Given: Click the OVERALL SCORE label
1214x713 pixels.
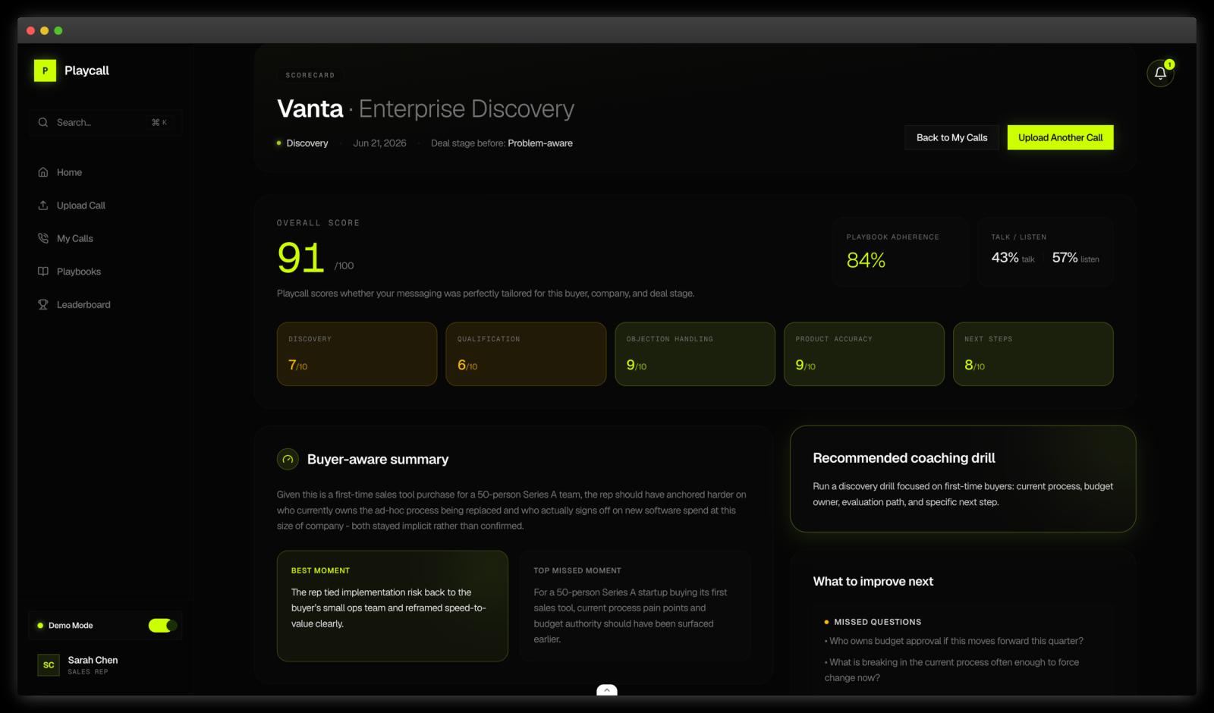Looking at the screenshot, I should [x=318, y=223].
